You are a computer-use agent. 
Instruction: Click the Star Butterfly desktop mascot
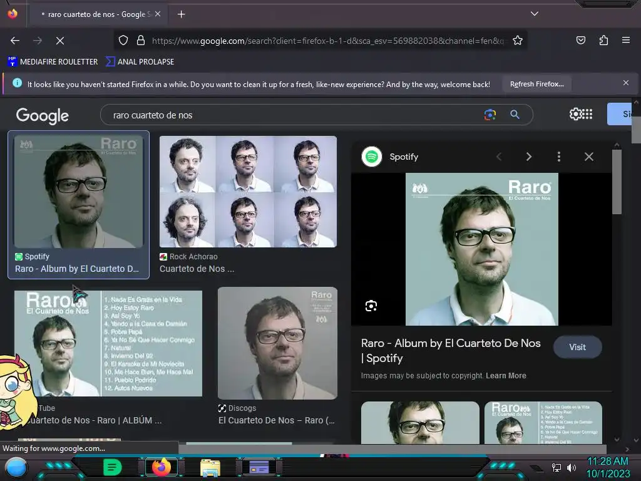coord(16,393)
